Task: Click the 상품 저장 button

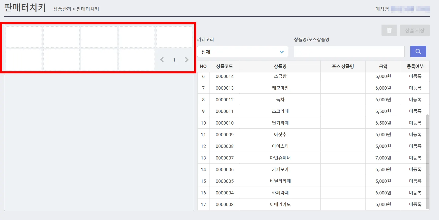Action: pyautogui.click(x=415, y=30)
